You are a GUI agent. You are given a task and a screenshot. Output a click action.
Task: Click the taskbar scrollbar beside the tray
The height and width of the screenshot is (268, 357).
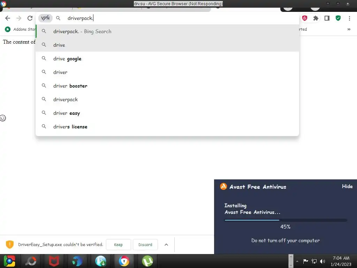coord(291,261)
